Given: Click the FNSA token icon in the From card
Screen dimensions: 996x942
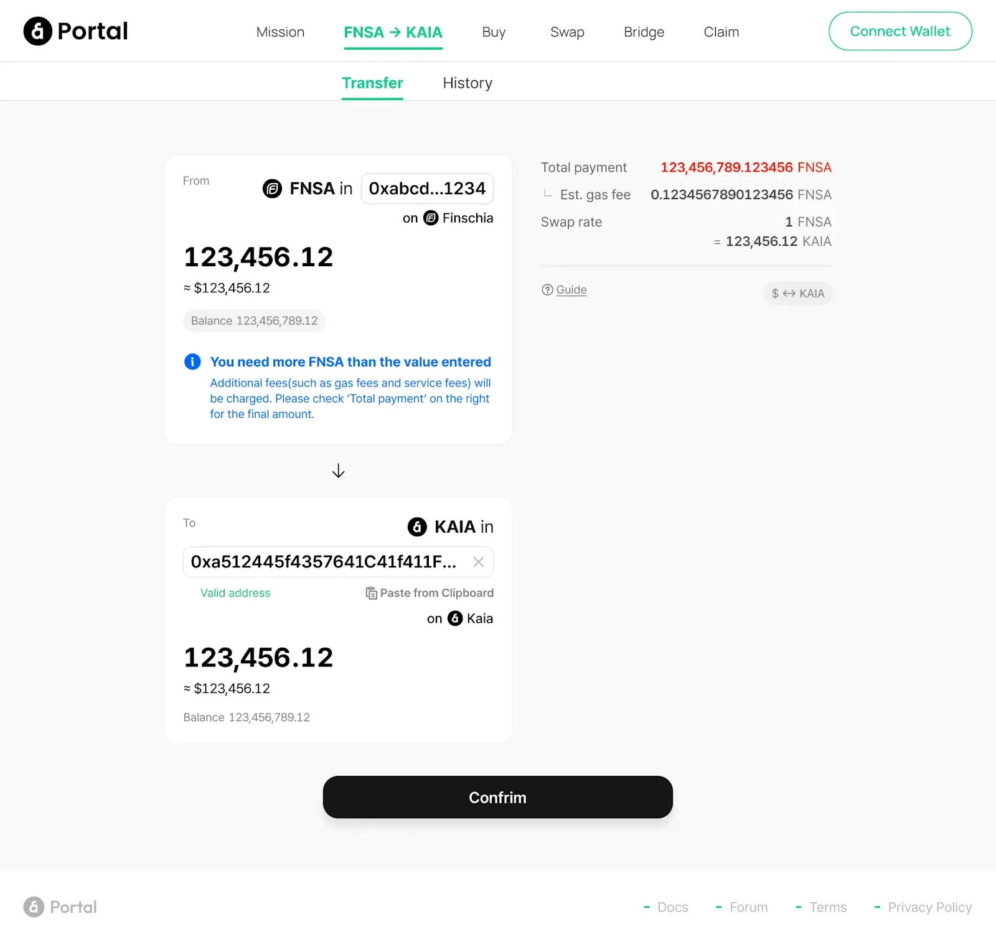Looking at the screenshot, I should (x=272, y=189).
